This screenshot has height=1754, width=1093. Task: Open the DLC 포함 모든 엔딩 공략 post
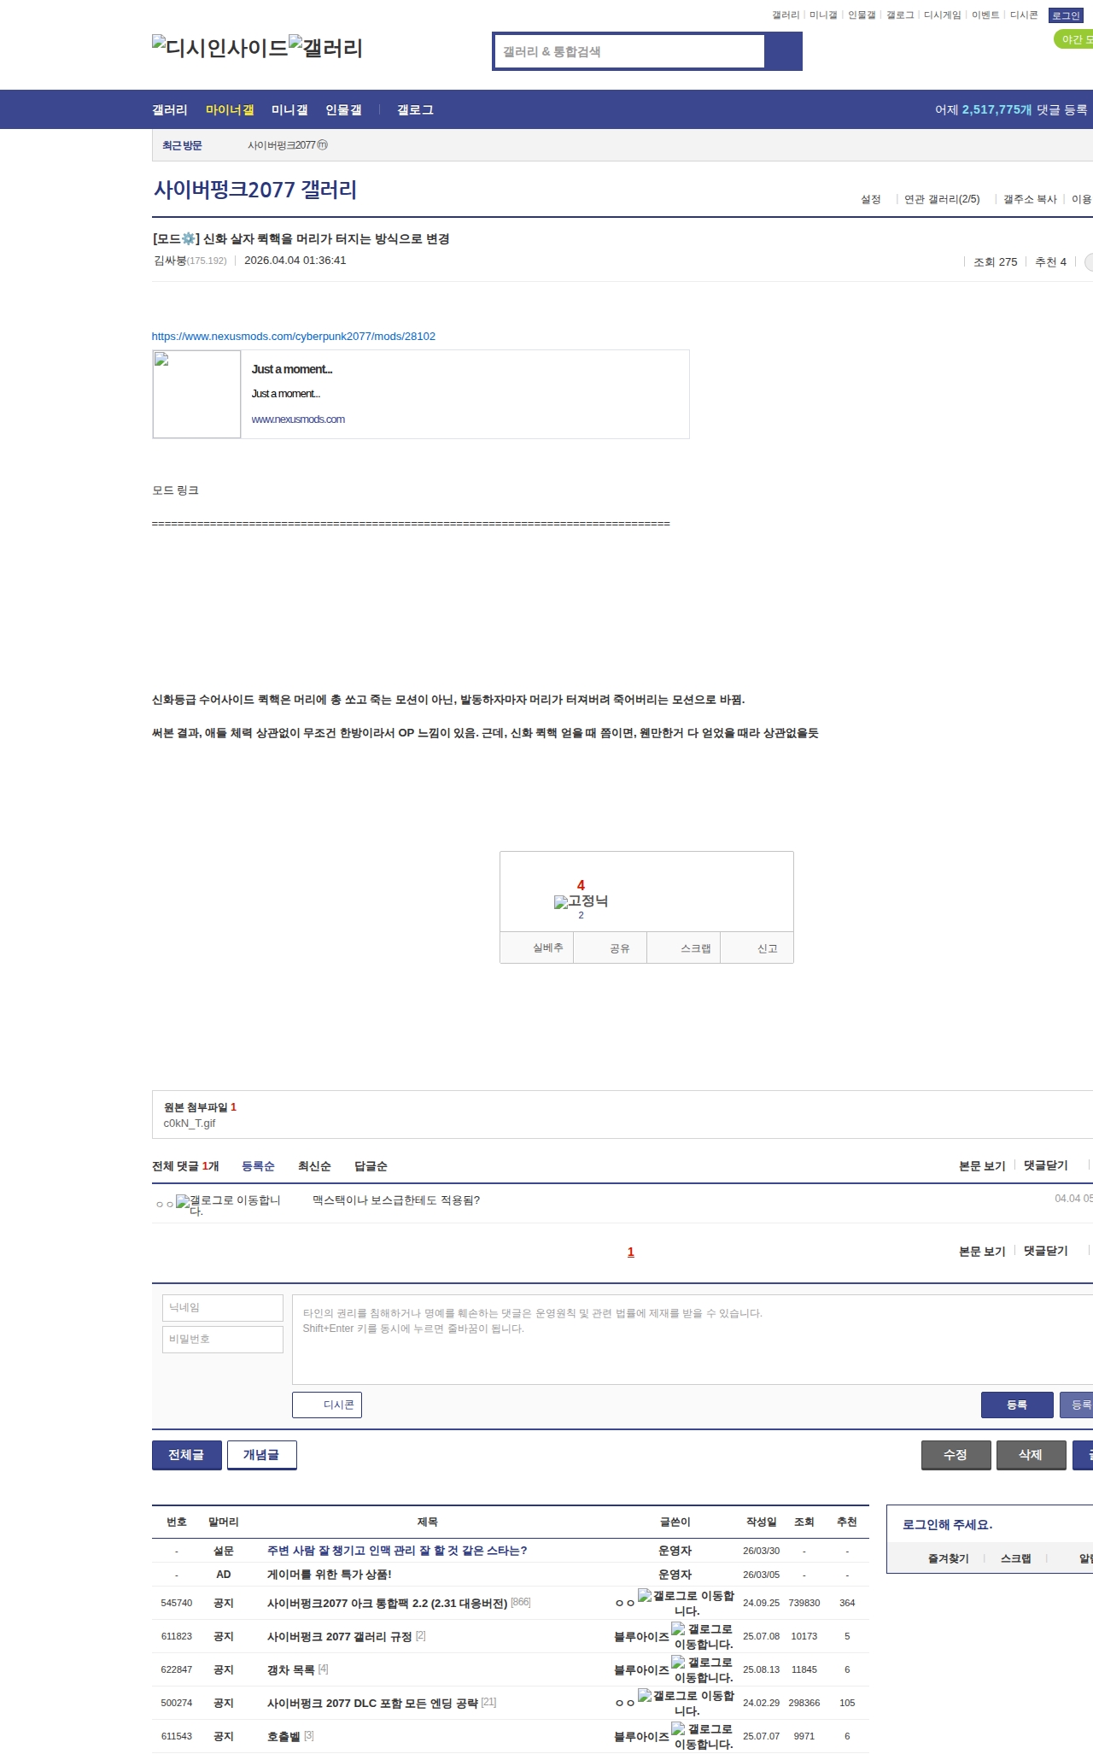(372, 1703)
